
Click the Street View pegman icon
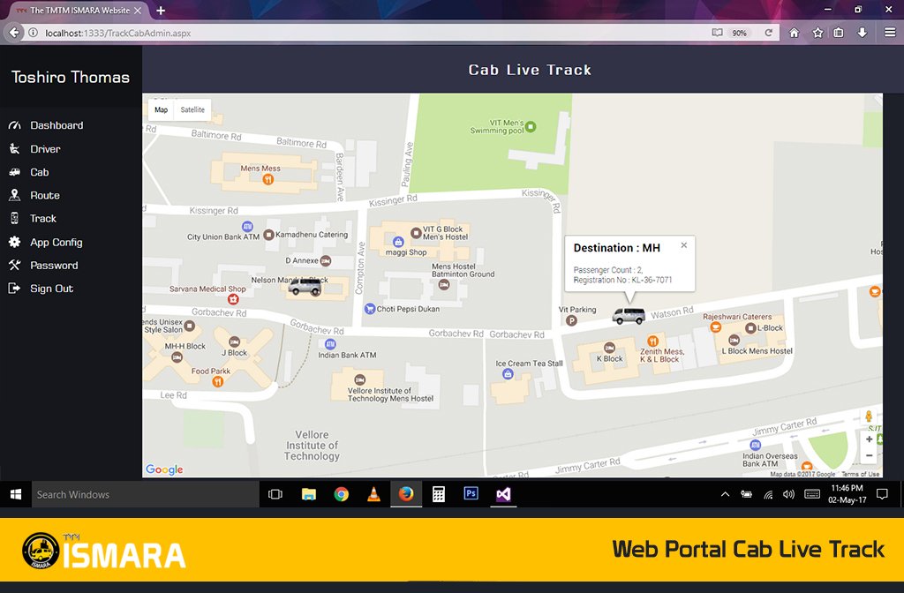pos(869,417)
